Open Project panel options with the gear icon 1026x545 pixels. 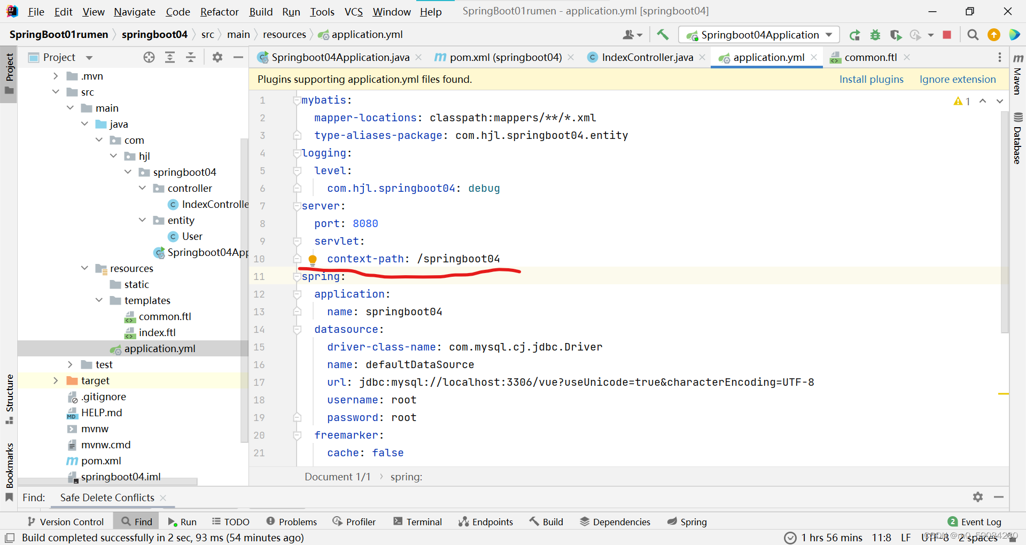click(x=217, y=57)
